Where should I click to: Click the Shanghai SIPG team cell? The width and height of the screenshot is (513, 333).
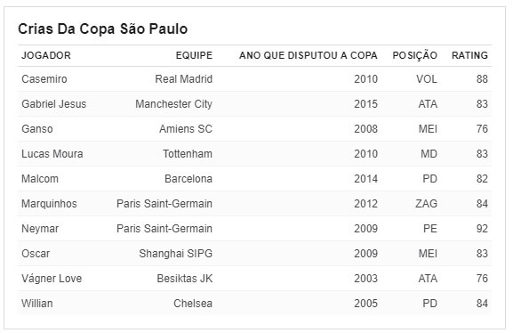176,254
